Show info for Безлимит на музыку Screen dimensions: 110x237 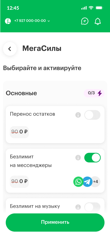click(x=78, y=207)
